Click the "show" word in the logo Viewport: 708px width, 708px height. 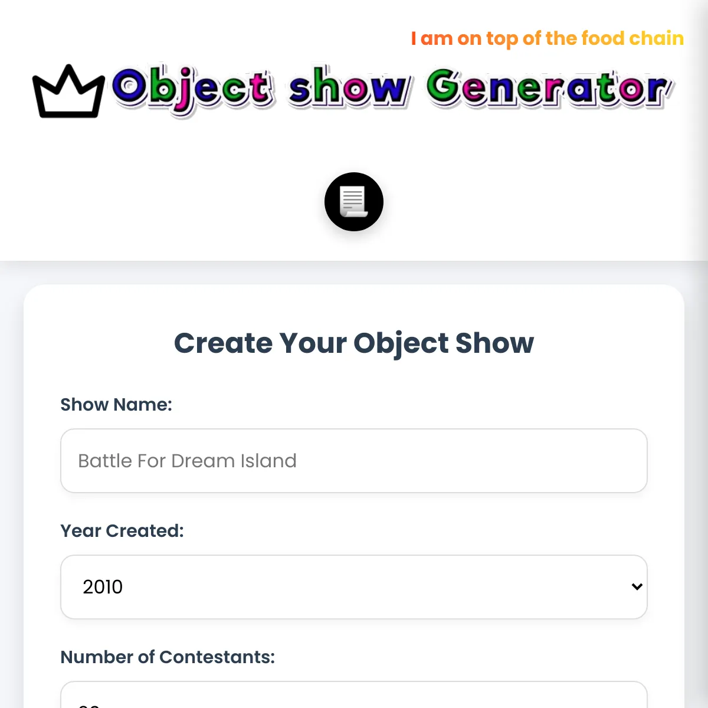348,89
